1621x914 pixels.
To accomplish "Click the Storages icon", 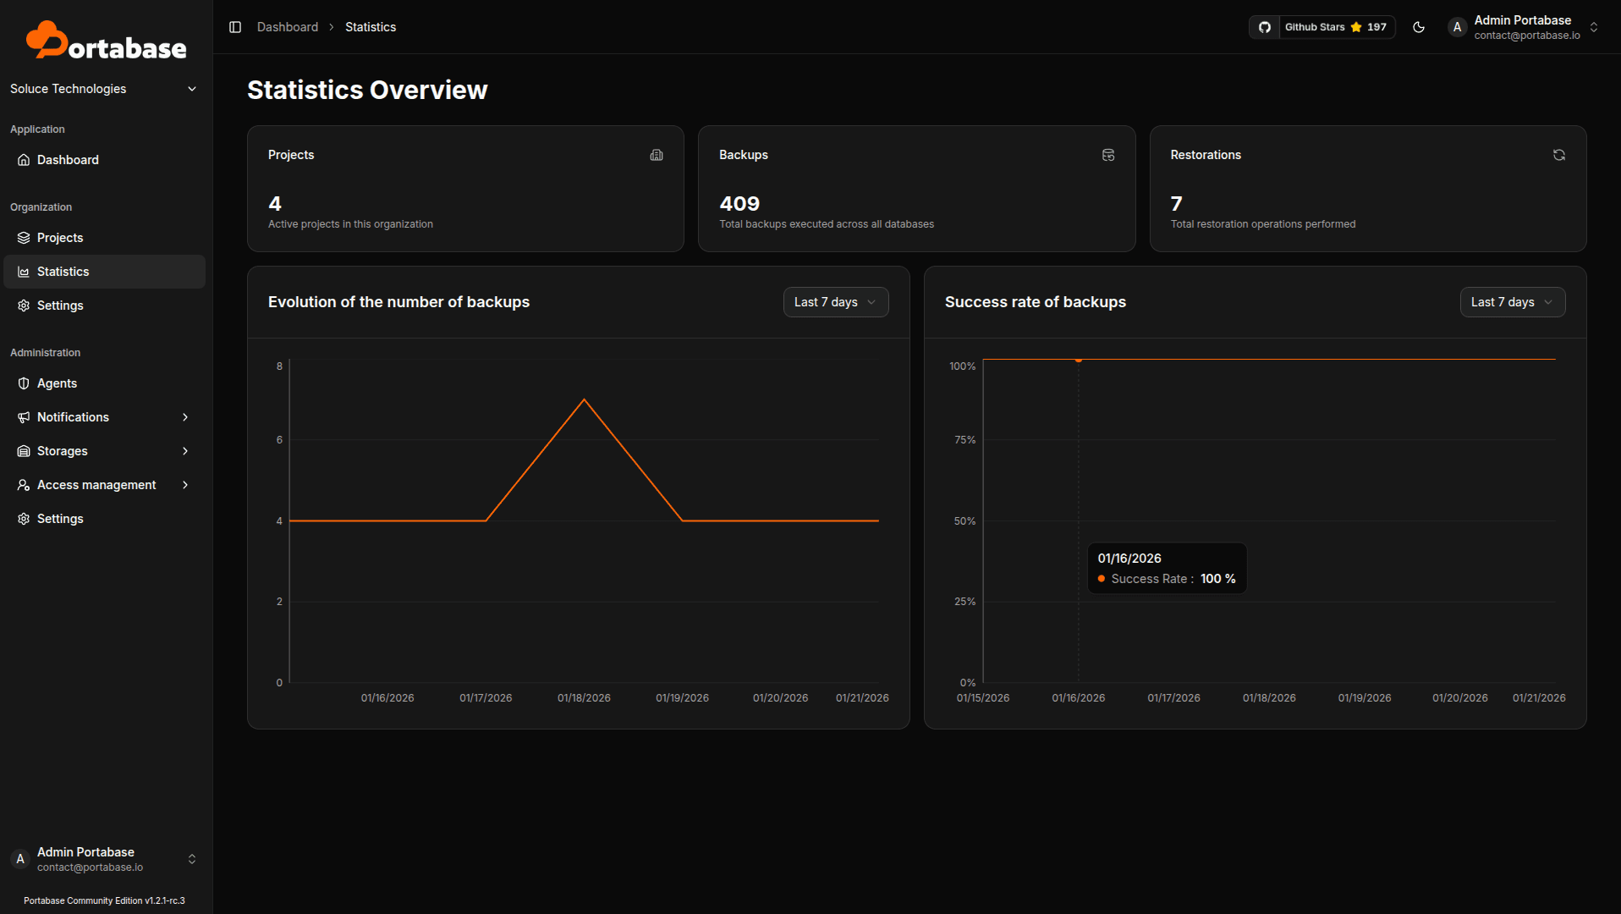I will click(x=24, y=451).
